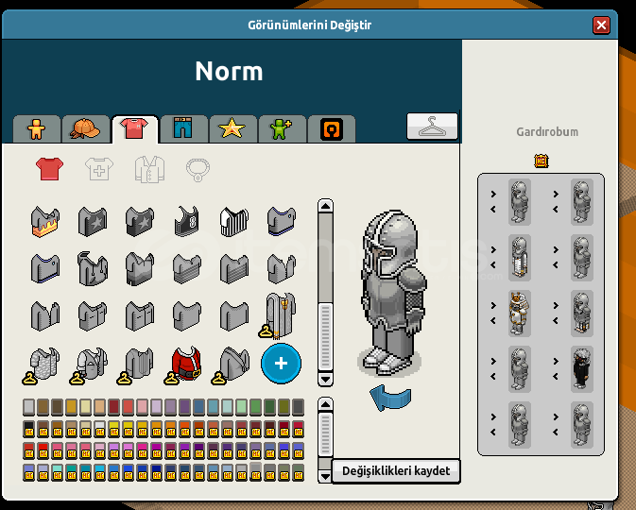Viewport: 636px width, 510px height.
Task: Rotate avatar with blue curved arrow
Action: (390, 398)
